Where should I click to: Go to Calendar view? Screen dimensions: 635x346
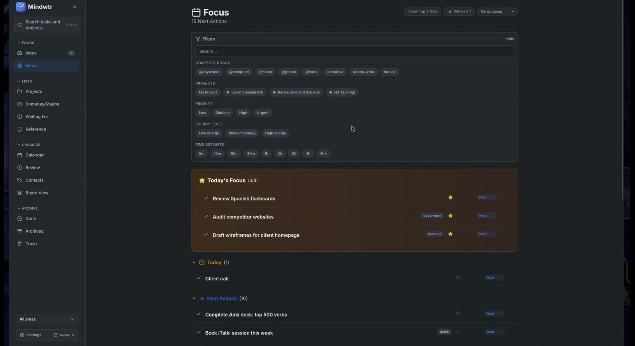[47, 155]
